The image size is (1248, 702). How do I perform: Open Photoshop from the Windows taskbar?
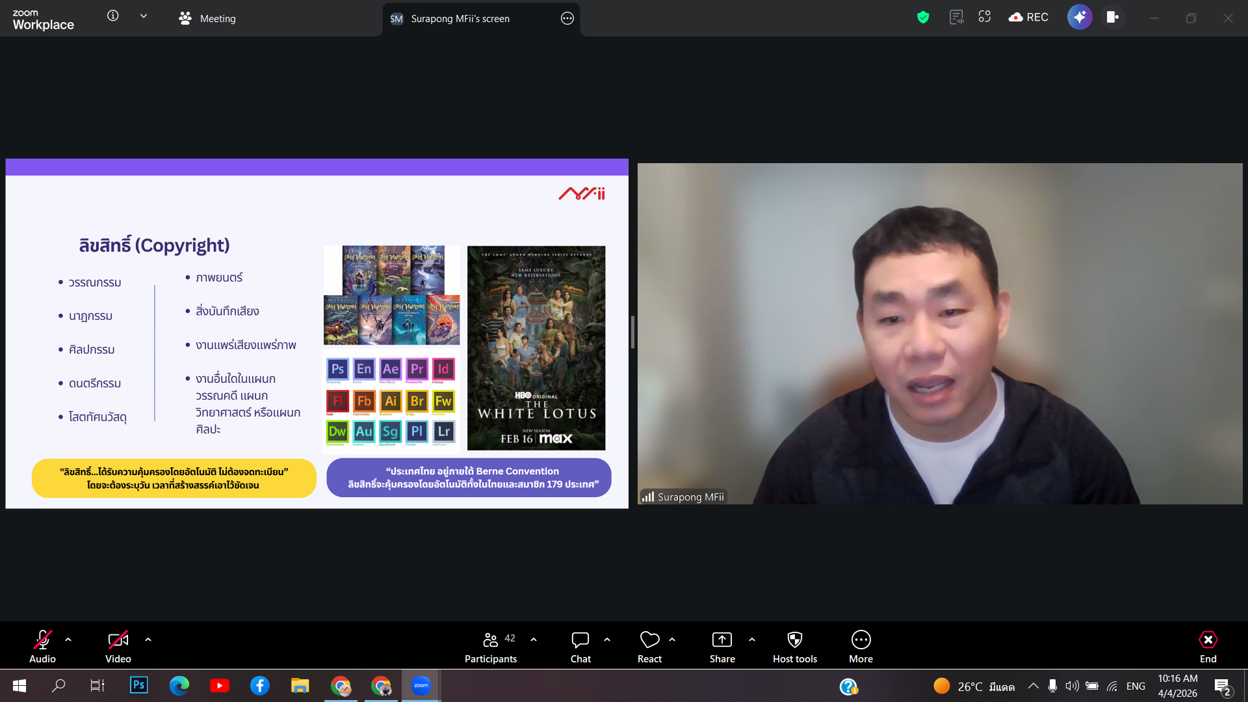point(139,685)
